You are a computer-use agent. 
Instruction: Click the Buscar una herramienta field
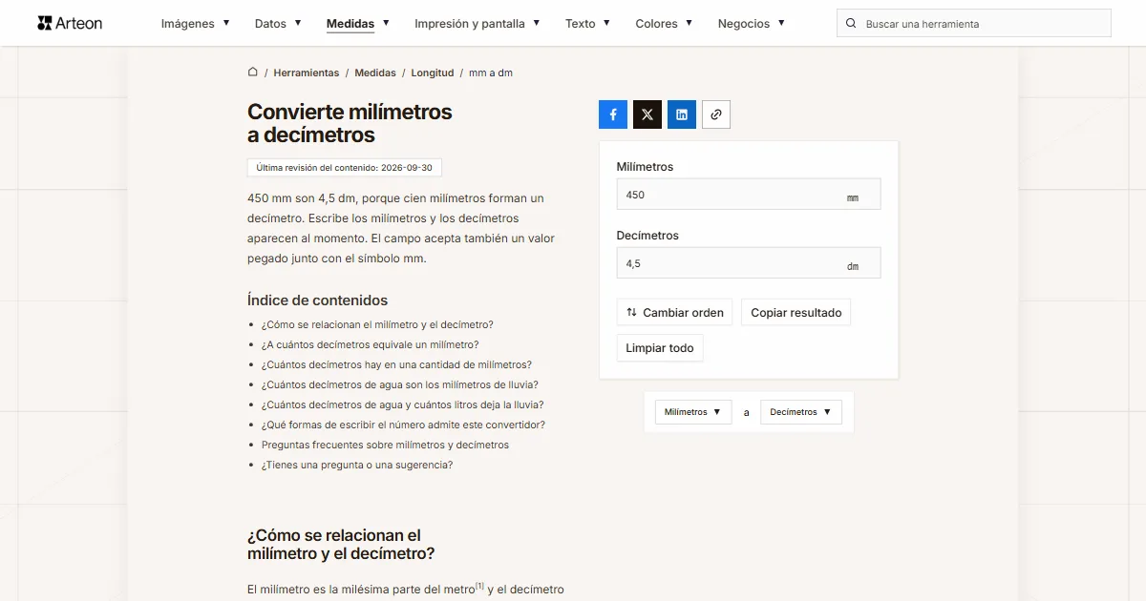pyautogui.click(x=974, y=23)
